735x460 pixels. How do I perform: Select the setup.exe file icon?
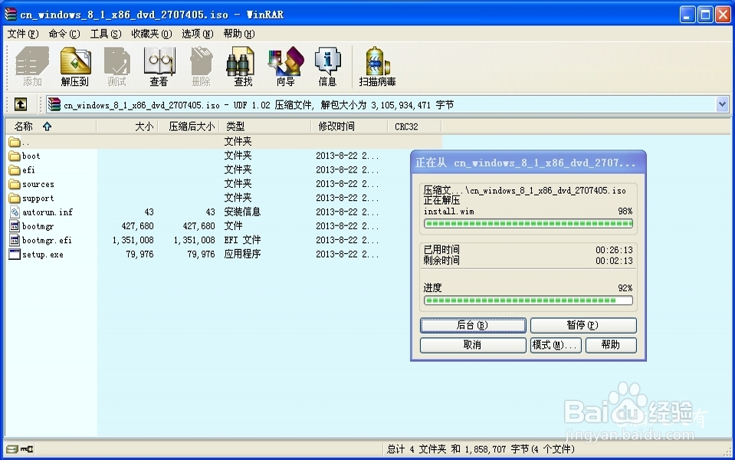15,254
